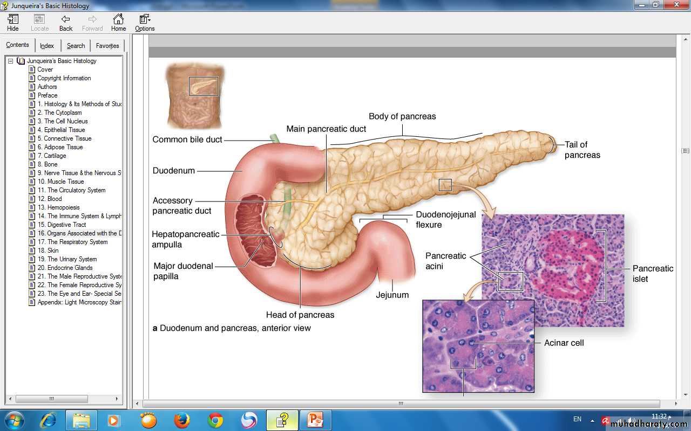Image resolution: width=691 pixels, height=431 pixels.
Task: Click the content pane scroll right arrow
Action: 676,404
